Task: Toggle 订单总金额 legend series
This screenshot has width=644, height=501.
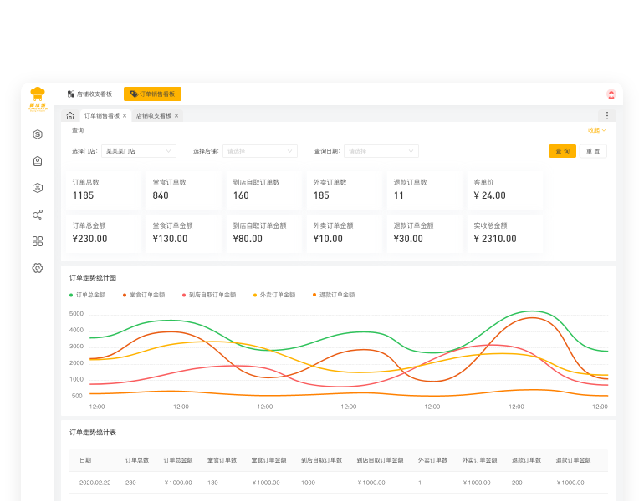Action: point(87,295)
